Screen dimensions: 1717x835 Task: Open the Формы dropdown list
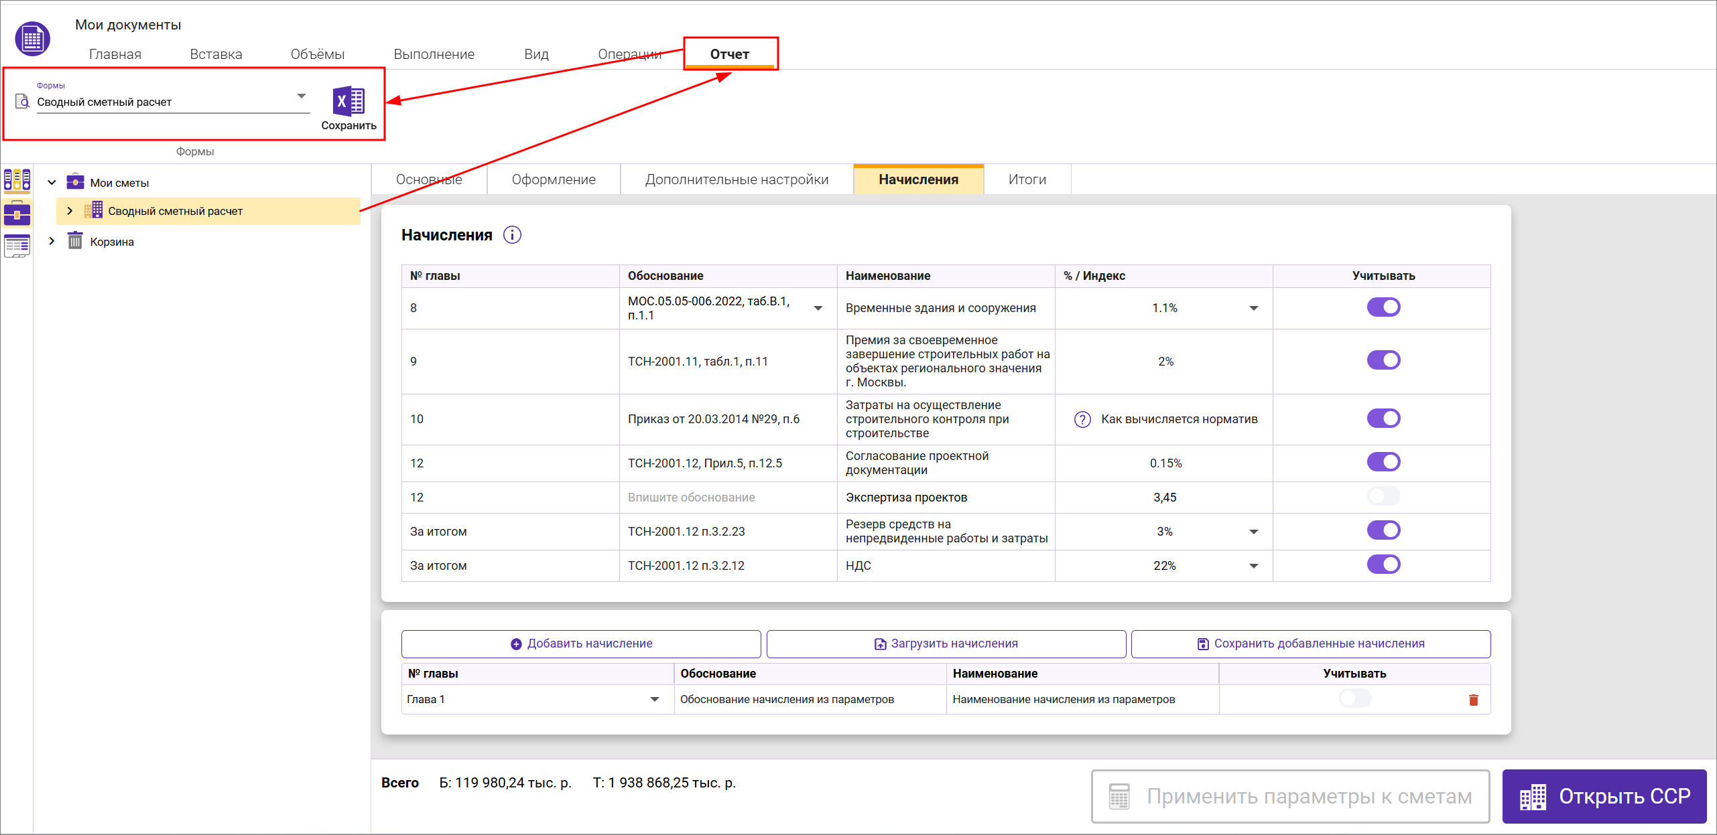click(x=302, y=96)
